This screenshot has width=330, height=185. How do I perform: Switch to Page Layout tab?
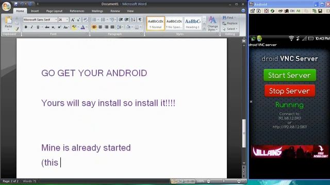pos(54,11)
